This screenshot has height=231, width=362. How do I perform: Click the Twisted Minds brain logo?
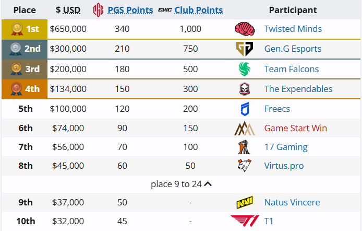(245, 29)
